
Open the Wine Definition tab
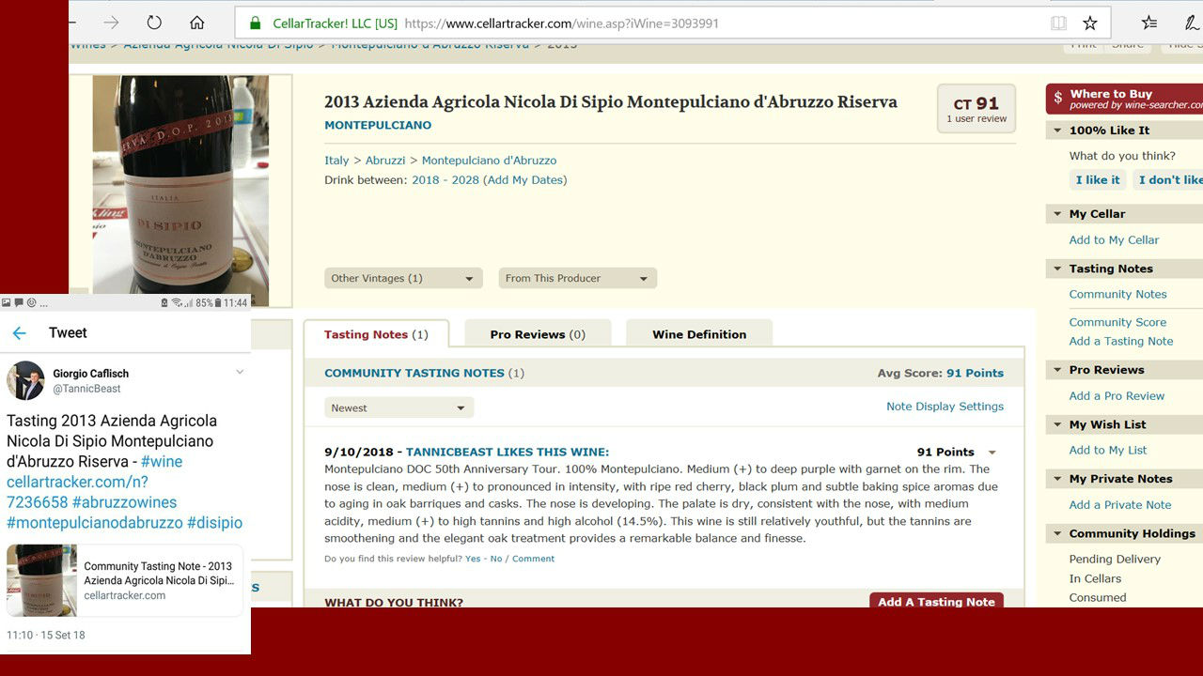[699, 334]
